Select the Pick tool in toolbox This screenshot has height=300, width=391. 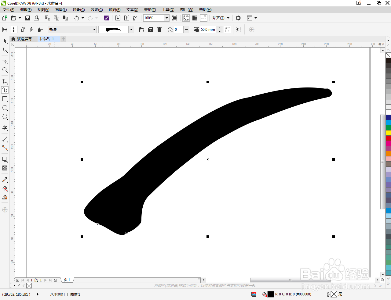tap(5, 41)
